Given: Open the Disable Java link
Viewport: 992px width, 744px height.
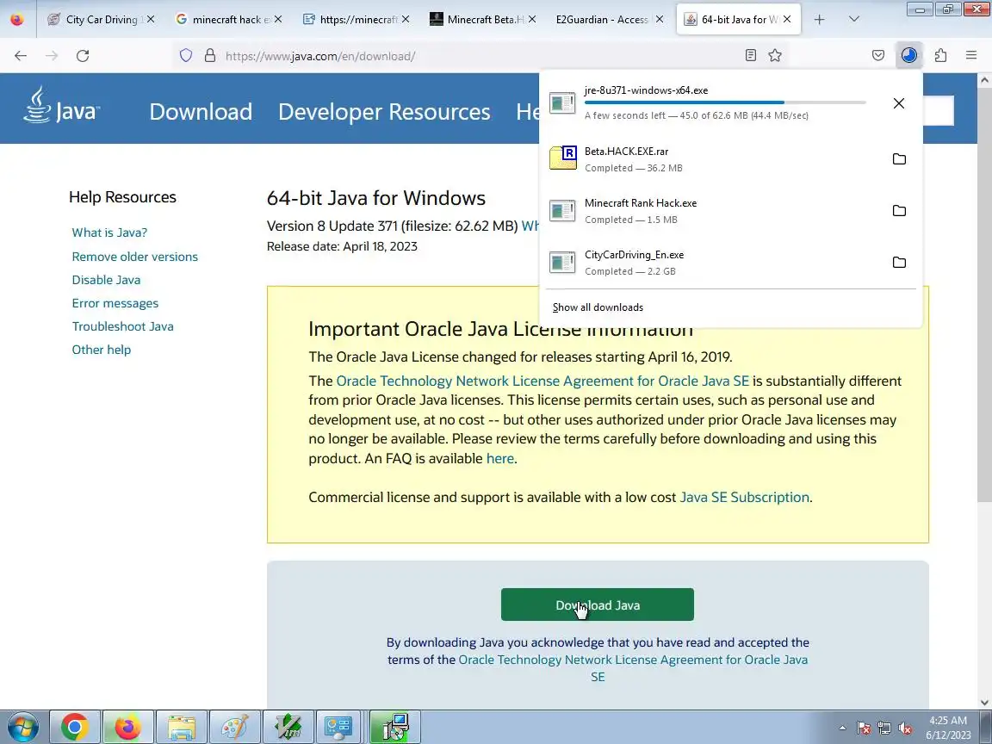Looking at the screenshot, I should (x=106, y=280).
